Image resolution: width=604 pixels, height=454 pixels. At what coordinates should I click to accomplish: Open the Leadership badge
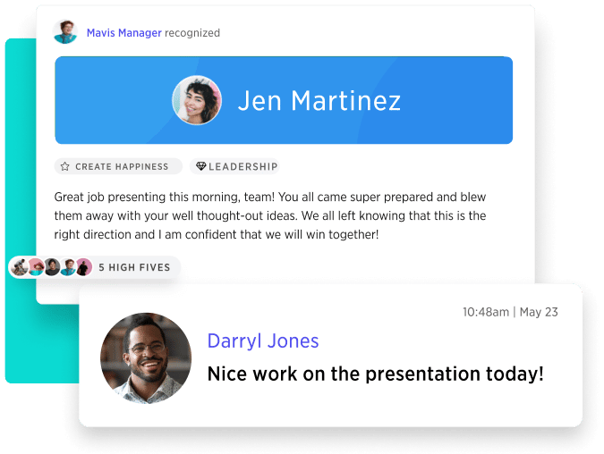click(x=234, y=166)
